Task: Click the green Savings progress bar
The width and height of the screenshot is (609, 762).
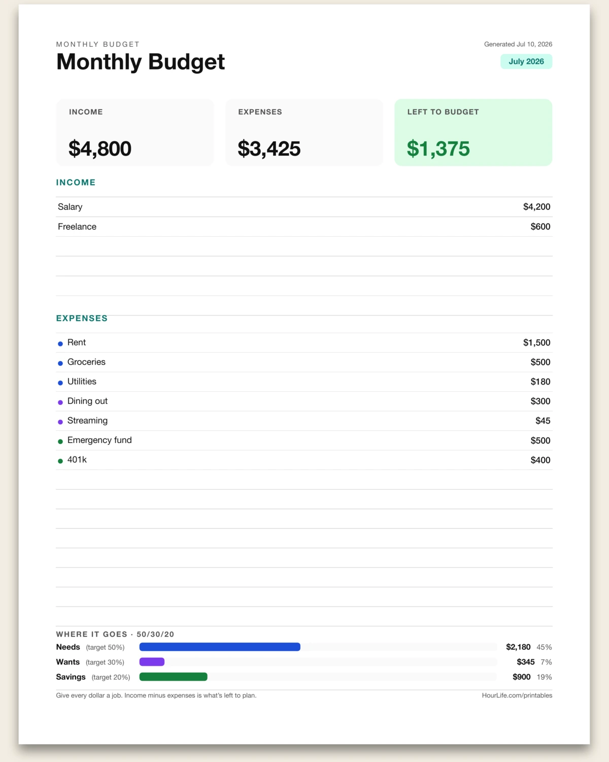Action: tap(174, 677)
